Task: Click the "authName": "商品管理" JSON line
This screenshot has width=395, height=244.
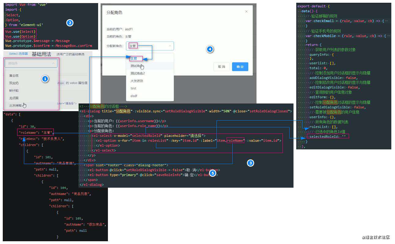Action: point(54,163)
